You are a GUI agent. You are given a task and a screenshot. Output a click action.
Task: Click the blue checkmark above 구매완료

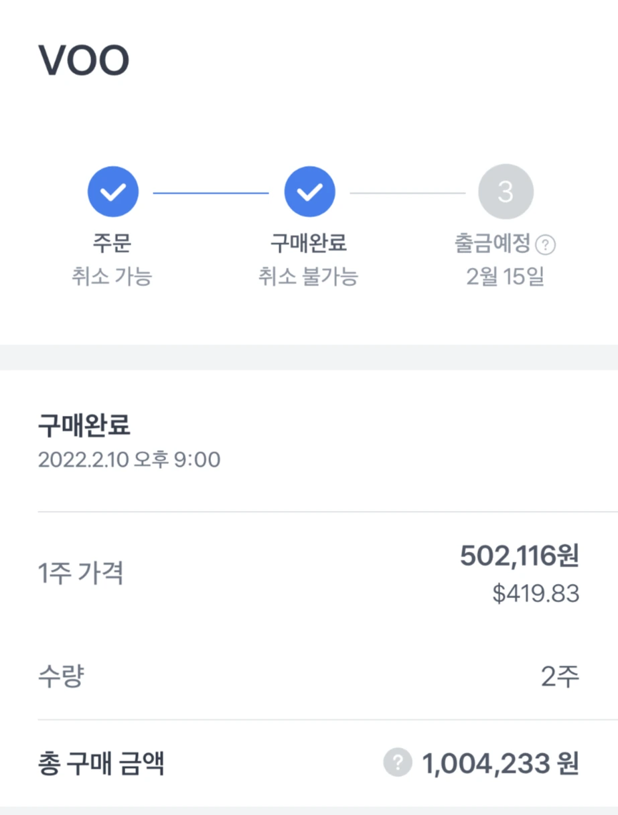[309, 192]
